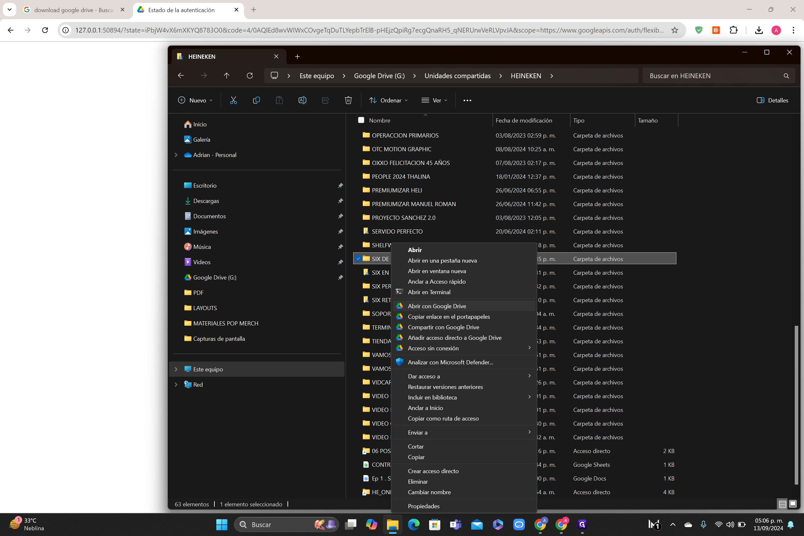Click the Delete trash icon in Explorer toolbar
The height and width of the screenshot is (536, 804).
click(348, 100)
